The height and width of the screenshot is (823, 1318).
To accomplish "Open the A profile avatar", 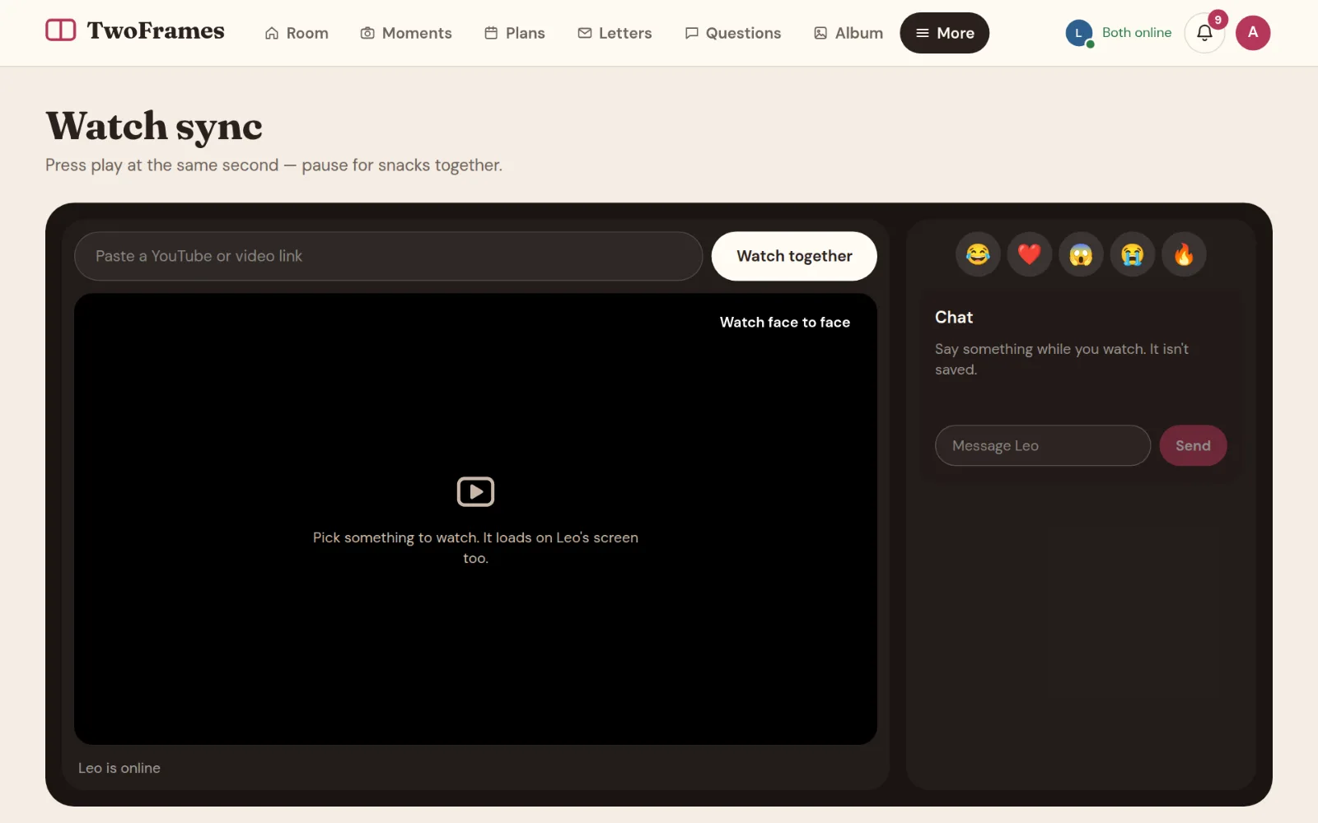I will pos(1253,33).
